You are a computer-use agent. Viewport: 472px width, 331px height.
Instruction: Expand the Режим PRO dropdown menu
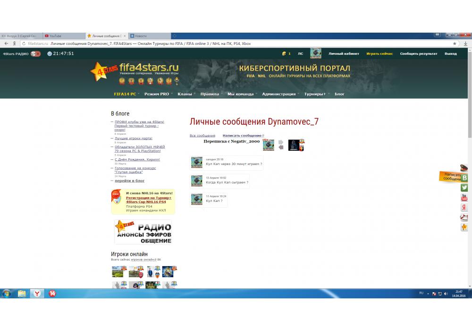pyautogui.click(x=158, y=94)
